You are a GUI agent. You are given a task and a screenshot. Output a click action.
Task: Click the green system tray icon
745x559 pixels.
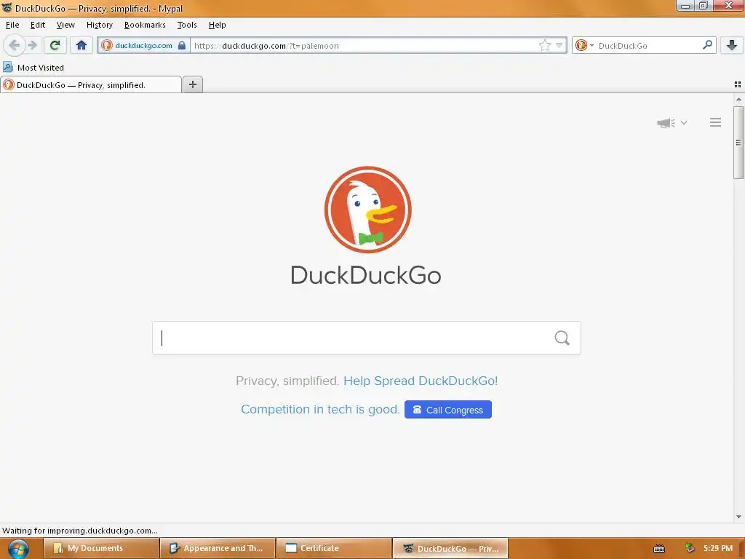(x=690, y=548)
